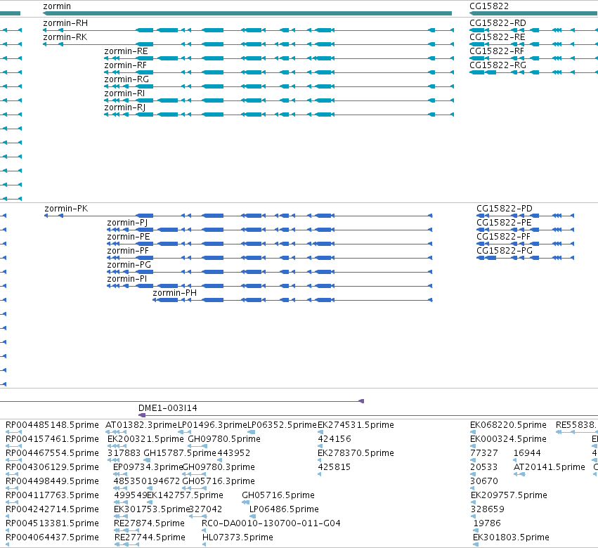Viewport: 598px width, 548px height.
Task: Click cDNA LP06486.5prime
Action: (x=284, y=509)
